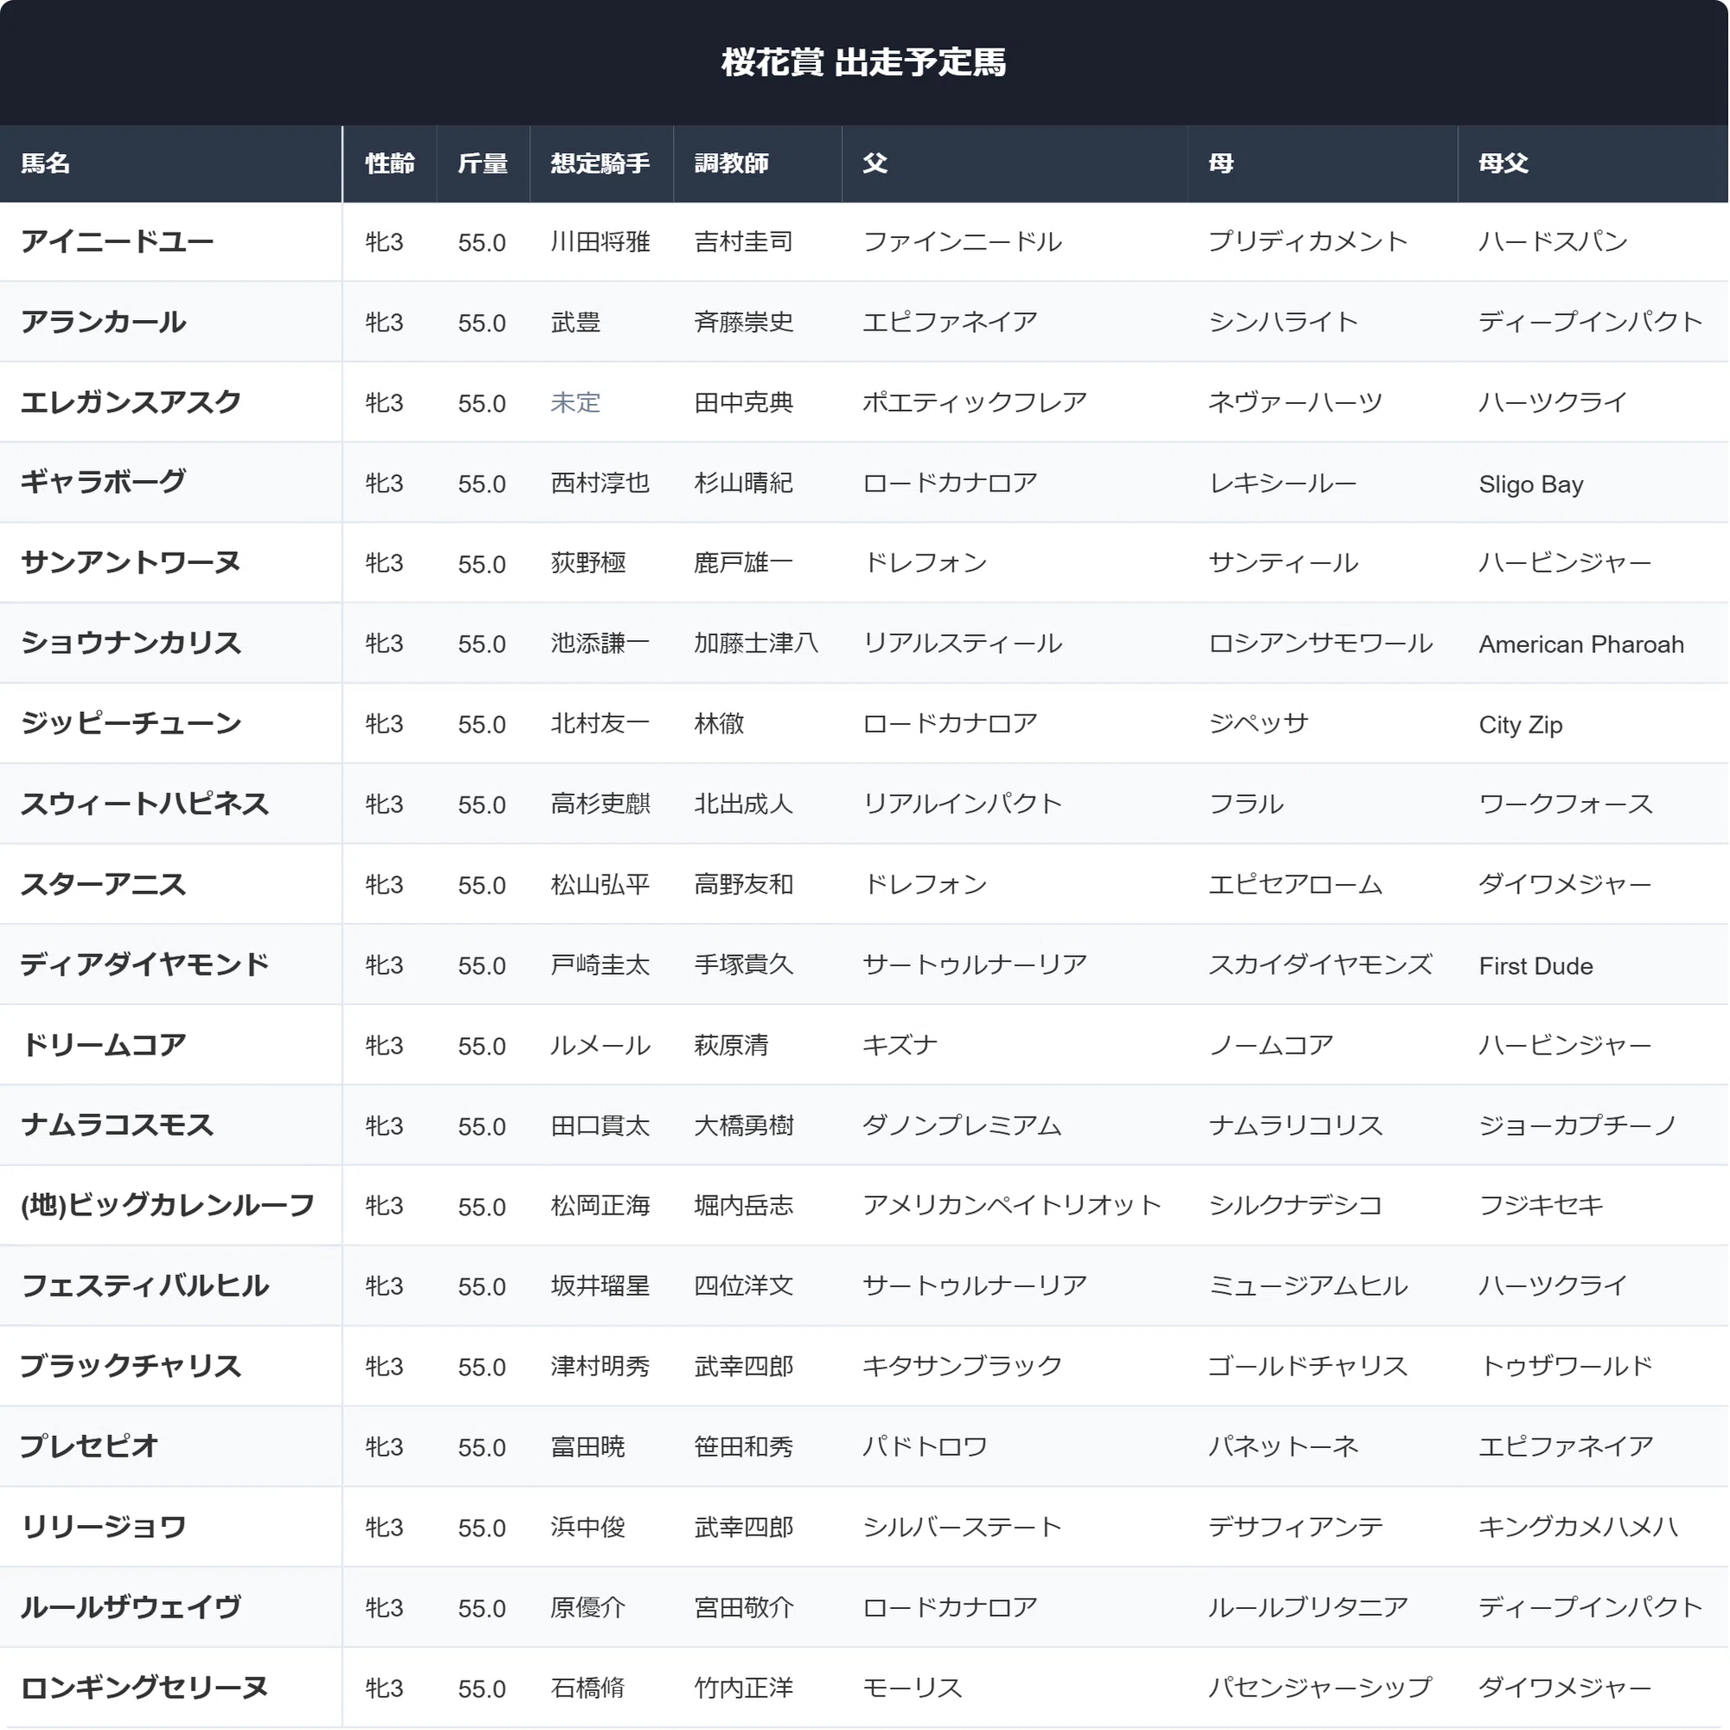Click damsire キングカメハメハ
The image size is (1730, 1730).
pyautogui.click(x=1579, y=1527)
